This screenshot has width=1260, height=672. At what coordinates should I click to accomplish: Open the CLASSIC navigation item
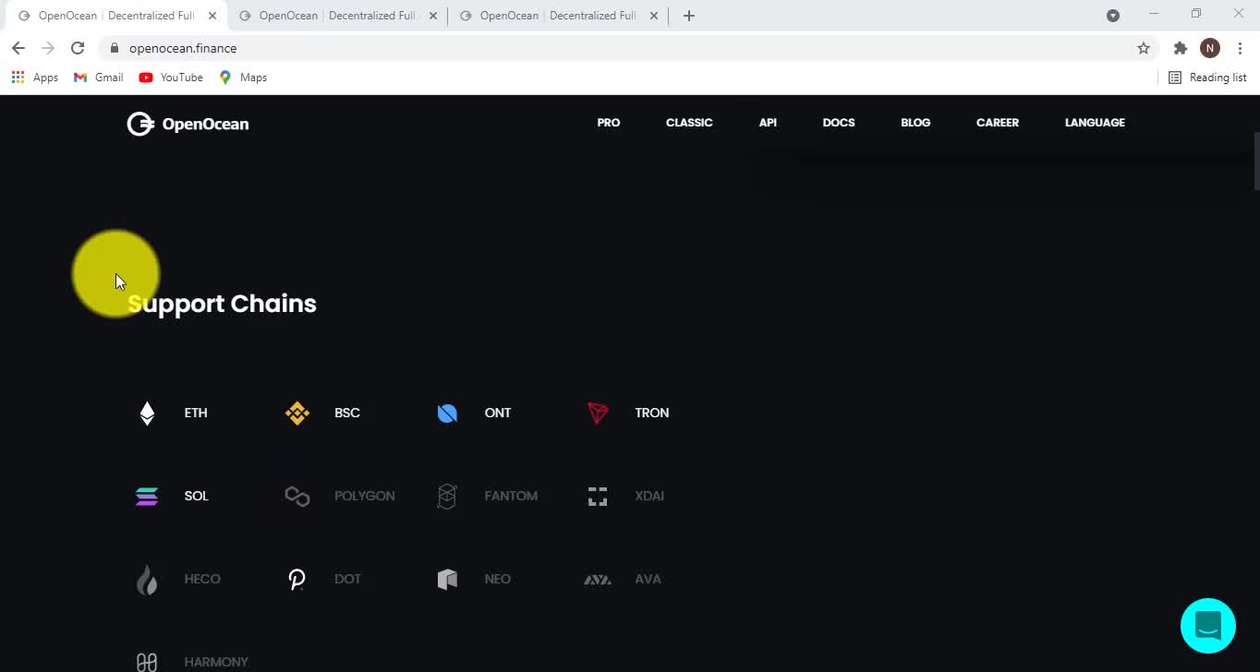[689, 123]
